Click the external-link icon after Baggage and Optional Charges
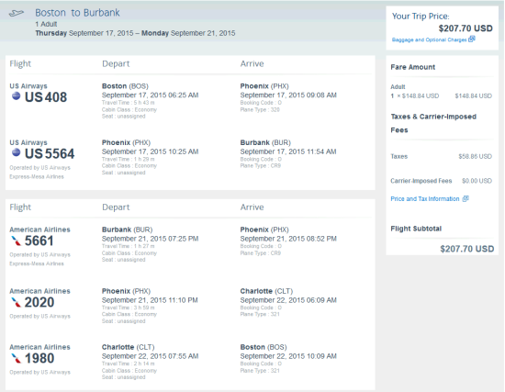505x392 pixels. (472, 39)
